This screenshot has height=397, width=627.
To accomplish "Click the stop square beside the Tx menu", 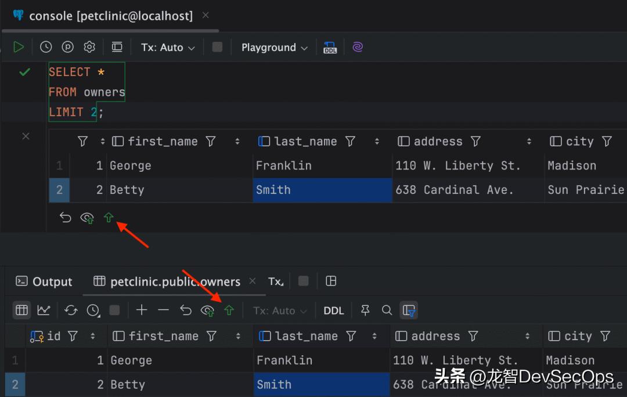I will (304, 281).
